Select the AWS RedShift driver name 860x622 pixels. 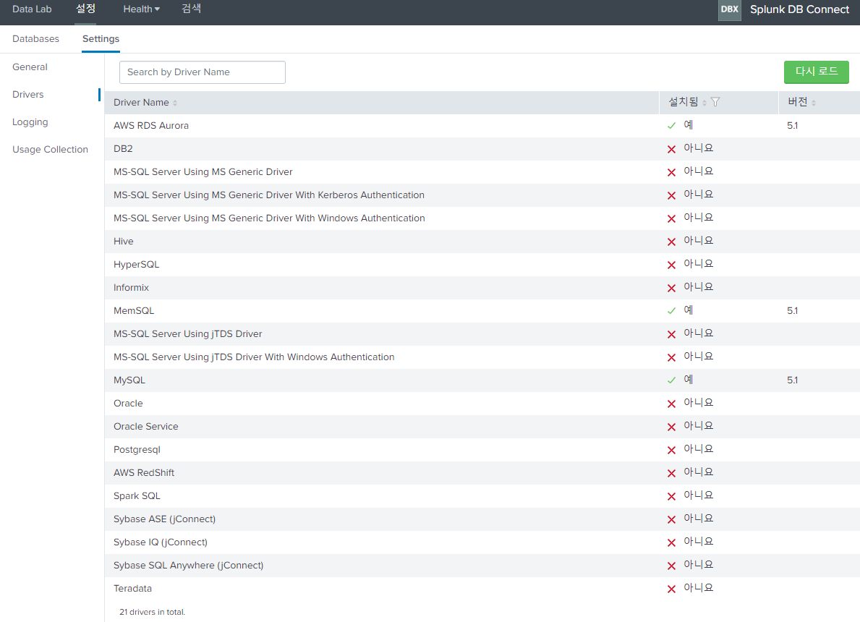coord(144,473)
